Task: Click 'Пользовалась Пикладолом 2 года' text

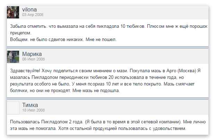Action: point(46,122)
